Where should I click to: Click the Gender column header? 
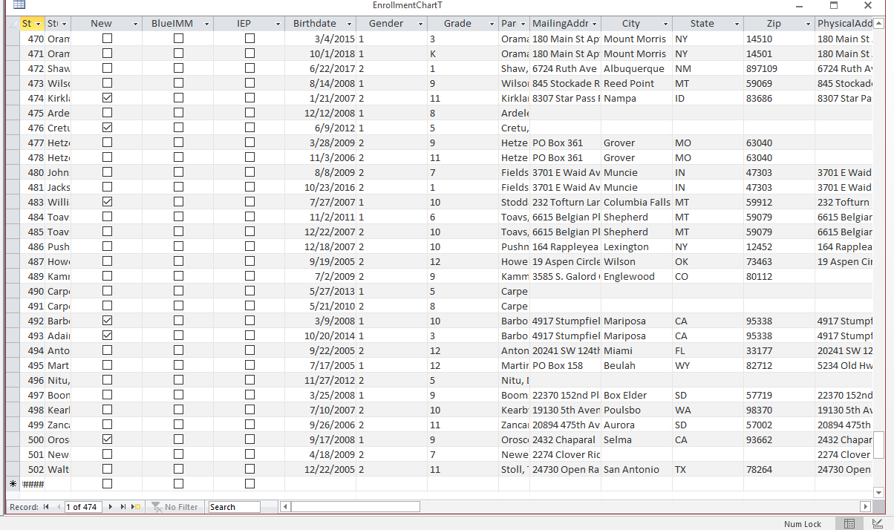point(385,24)
